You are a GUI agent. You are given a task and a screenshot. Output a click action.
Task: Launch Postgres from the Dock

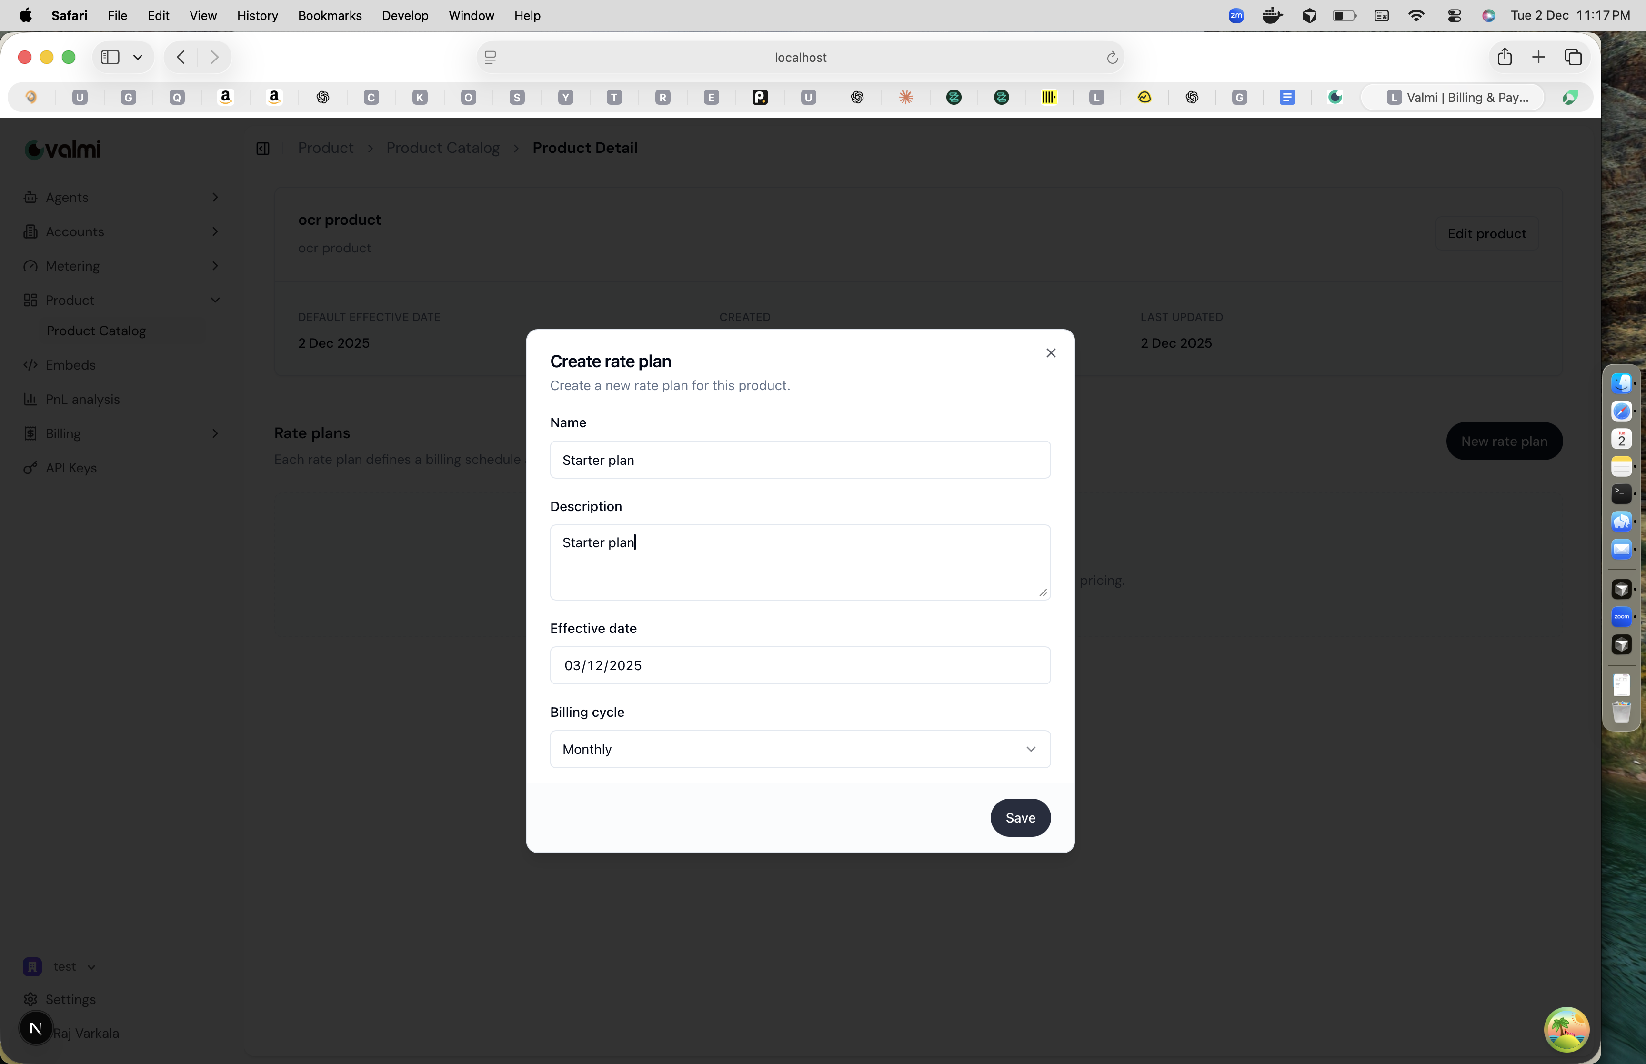1622,521
